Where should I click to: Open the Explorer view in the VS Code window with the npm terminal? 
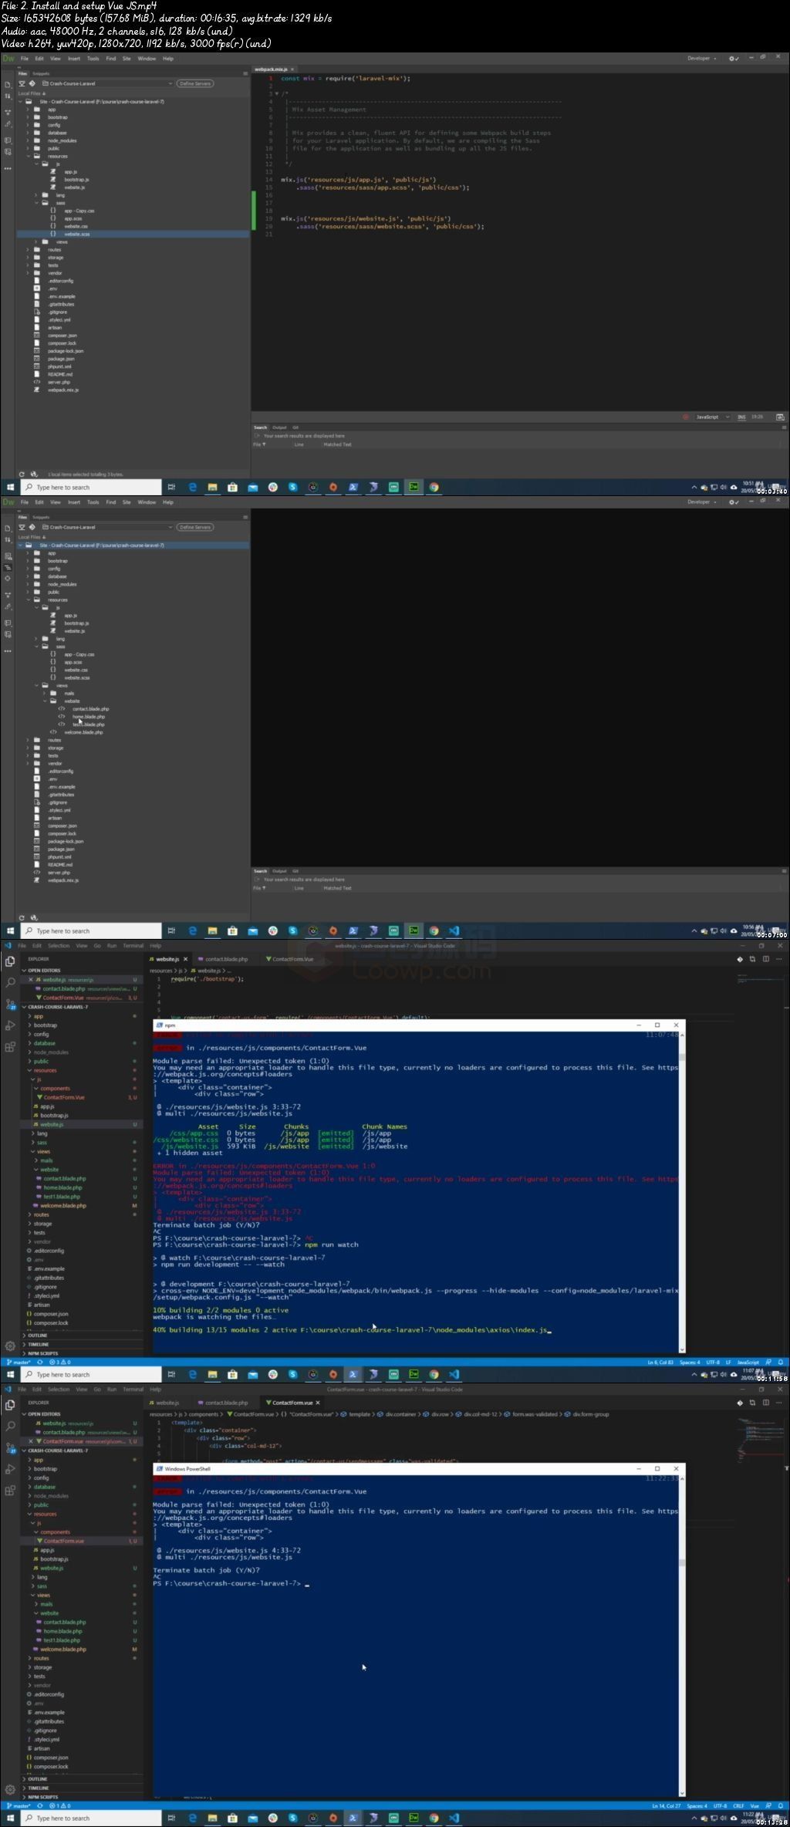[x=10, y=961]
